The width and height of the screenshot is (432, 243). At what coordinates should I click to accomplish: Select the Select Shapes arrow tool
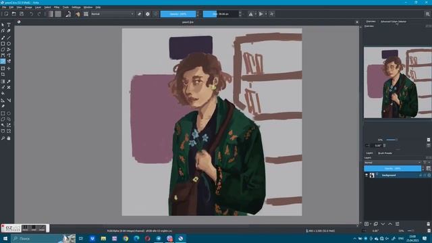pos(3,25)
